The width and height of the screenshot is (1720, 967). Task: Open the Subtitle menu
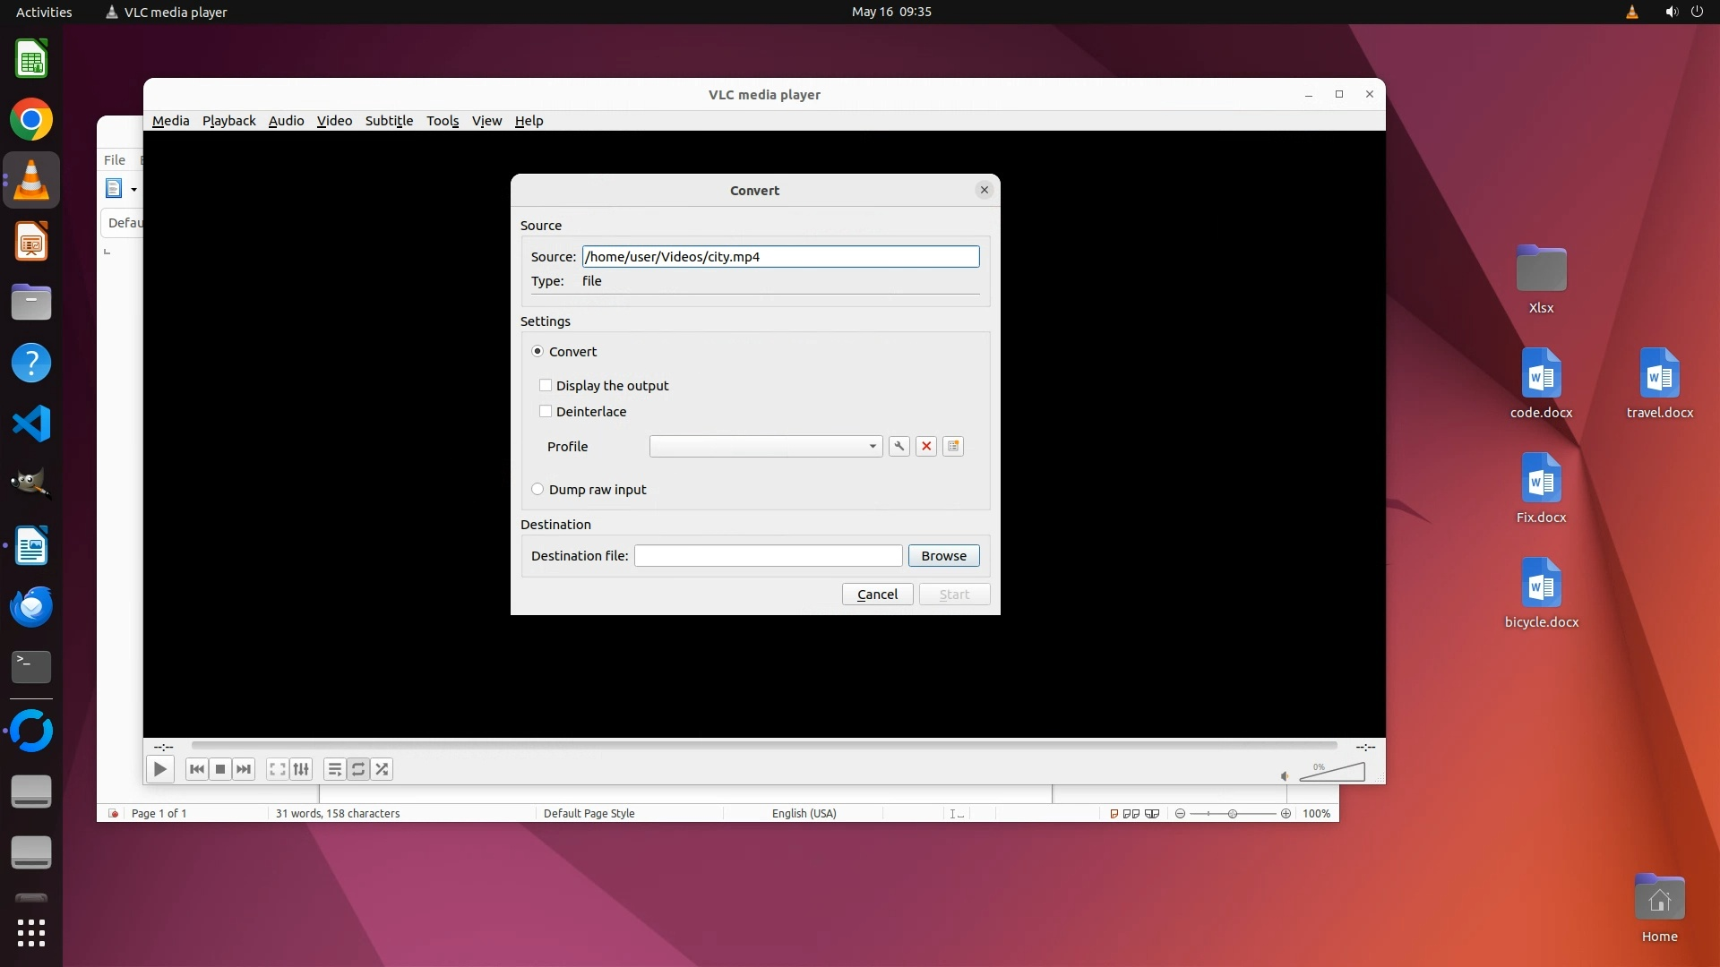pos(389,121)
